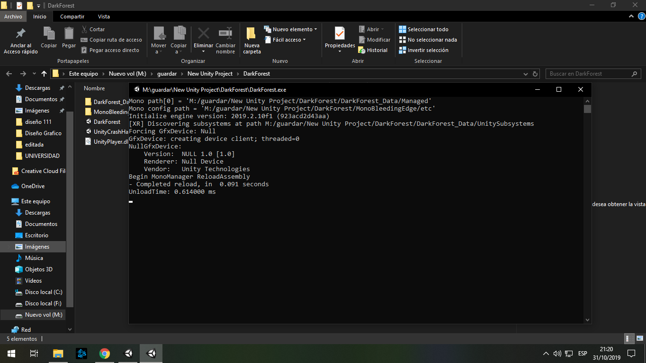646x363 pixels.
Task: Click Anclar al Acceso rápido pin icon
Action: coord(20,34)
